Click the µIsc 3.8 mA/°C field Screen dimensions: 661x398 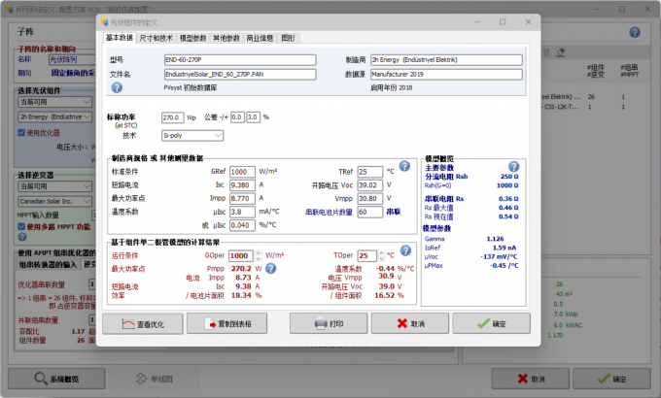coord(242,212)
